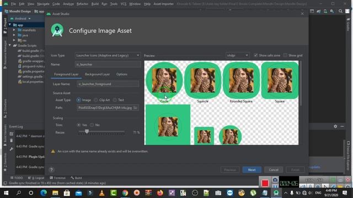Click the Squircle icon preview
Screen dimensions: 353x198
coord(202,81)
